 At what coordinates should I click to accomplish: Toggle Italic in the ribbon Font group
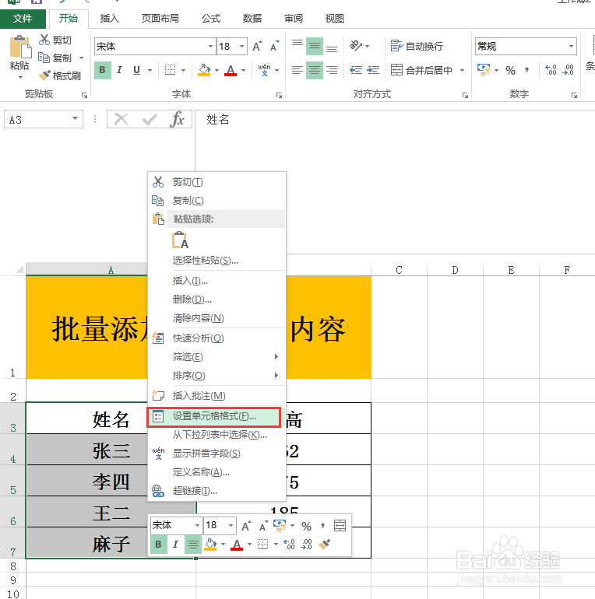pos(119,70)
